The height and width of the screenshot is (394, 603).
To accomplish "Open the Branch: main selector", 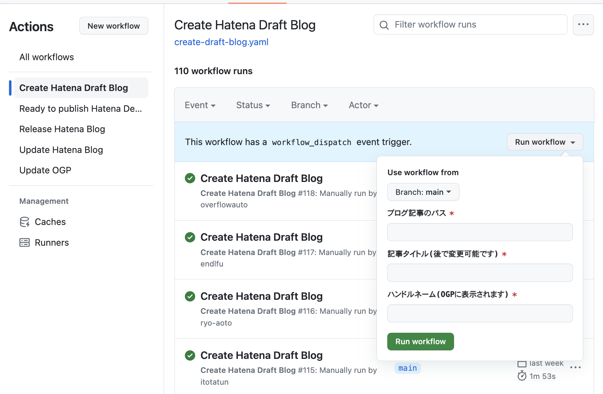I will point(423,192).
